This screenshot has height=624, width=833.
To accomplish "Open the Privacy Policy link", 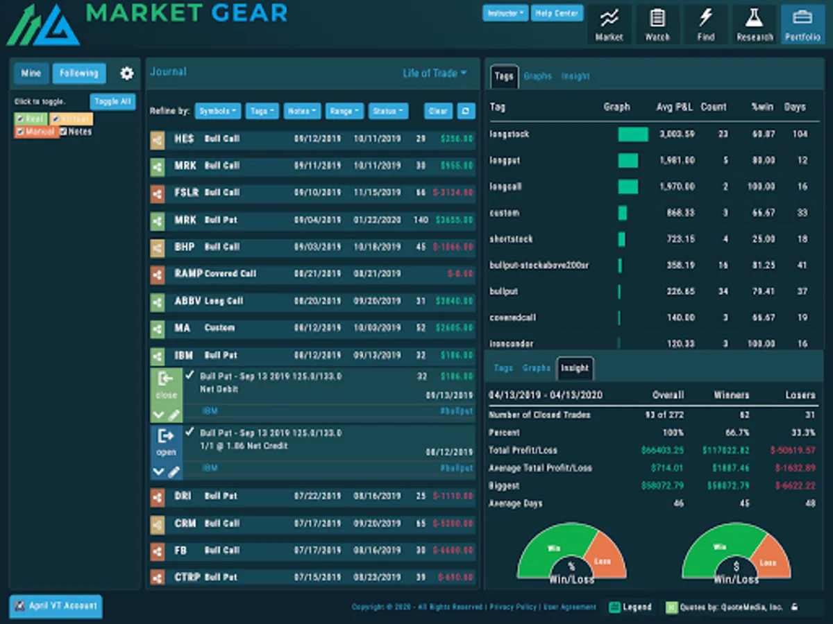I will coord(513,607).
